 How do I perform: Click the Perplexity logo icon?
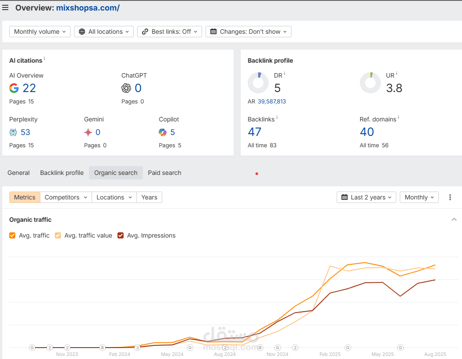[13, 132]
